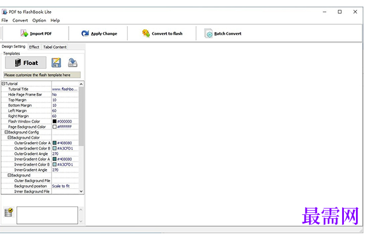Click the database checkmark icon at bottom left

9,212
